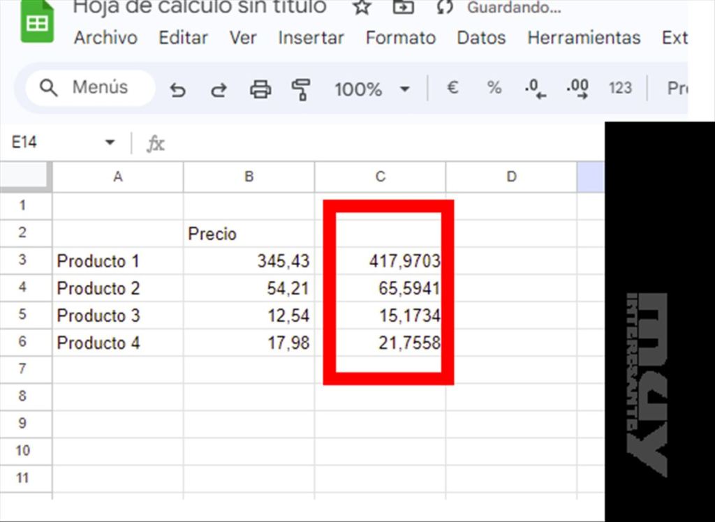Viewport: 715px width, 522px height.
Task: Click the Menús search box
Action: (x=89, y=88)
